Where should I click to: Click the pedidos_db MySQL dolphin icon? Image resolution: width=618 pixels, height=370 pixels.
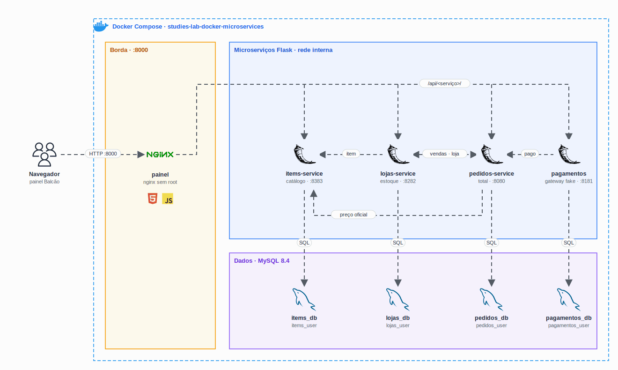click(492, 299)
